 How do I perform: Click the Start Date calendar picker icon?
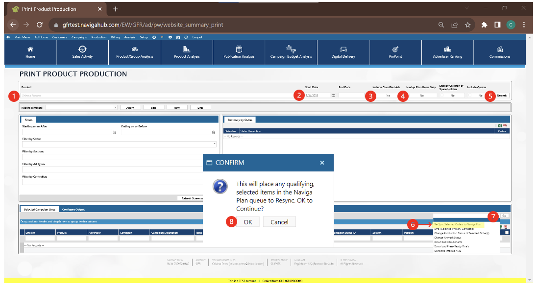[333, 96]
